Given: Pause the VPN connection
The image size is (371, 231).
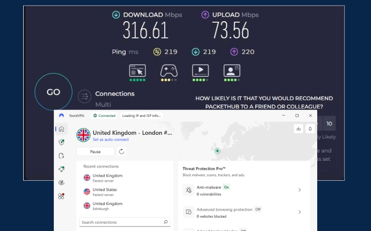Looking at the screenshot, I should (x=96, y=152).
